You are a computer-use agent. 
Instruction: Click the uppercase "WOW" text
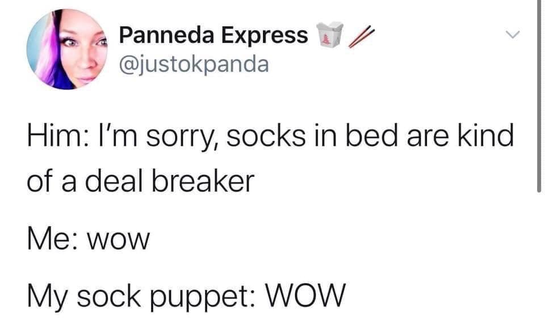click(306, 294)
